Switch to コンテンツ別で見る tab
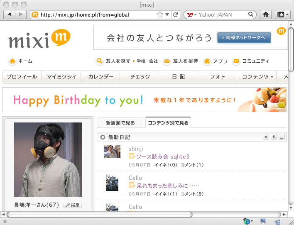The height and width of the screenshot is (225, 294). tap(168, 123)
